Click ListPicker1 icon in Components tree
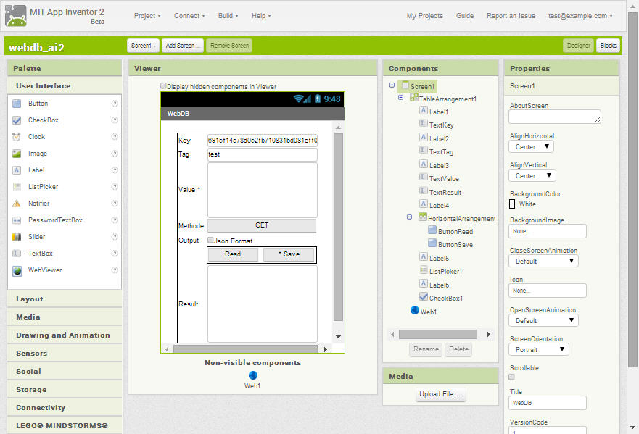The height and width of the screenshot is (434, 639). [424, 270]
